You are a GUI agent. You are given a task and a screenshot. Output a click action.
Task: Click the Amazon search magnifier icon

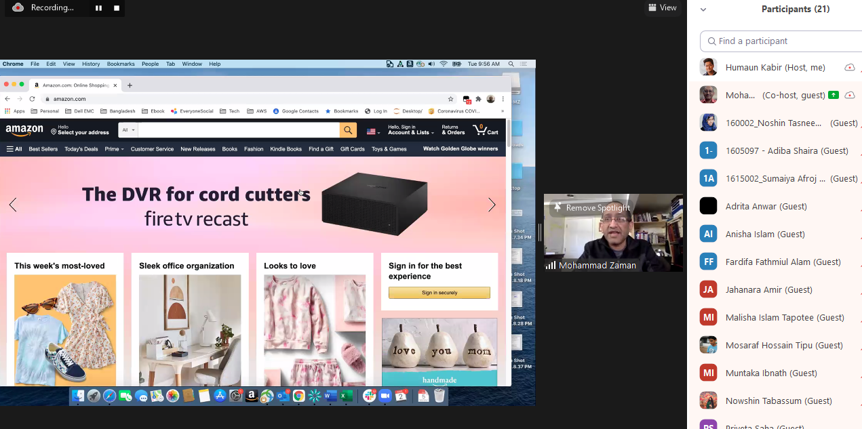tap(348, 130)
